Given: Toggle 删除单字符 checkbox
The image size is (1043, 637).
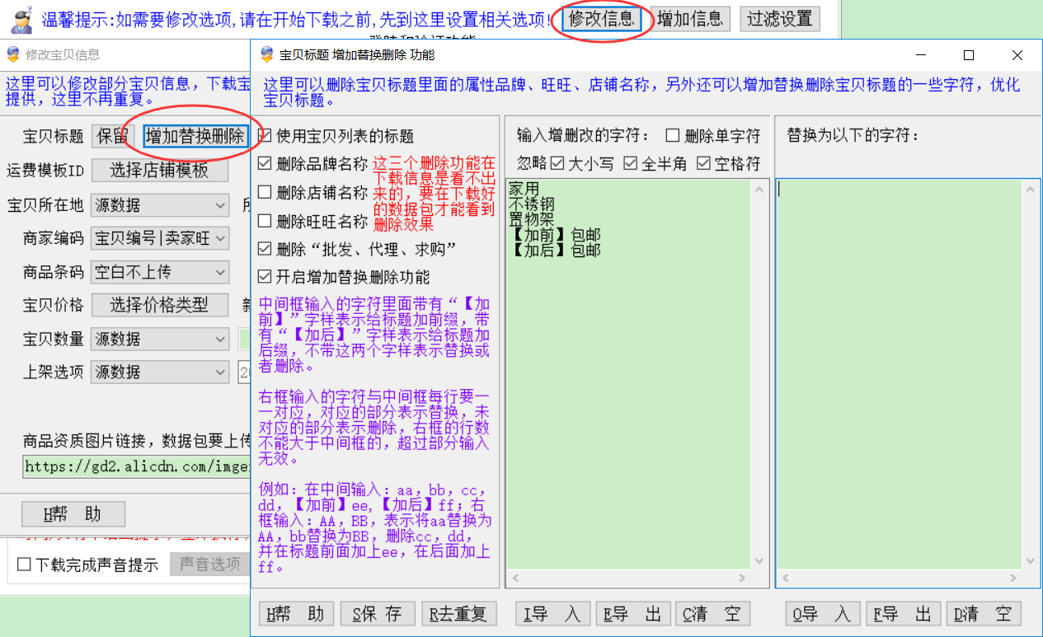Looking at the screenshot, I should 673,135.
